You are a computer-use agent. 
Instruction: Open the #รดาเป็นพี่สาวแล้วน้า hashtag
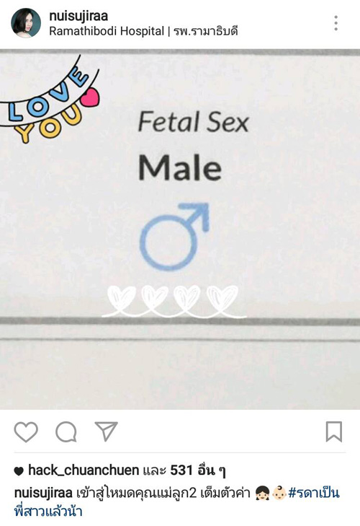tap(177, 502)
